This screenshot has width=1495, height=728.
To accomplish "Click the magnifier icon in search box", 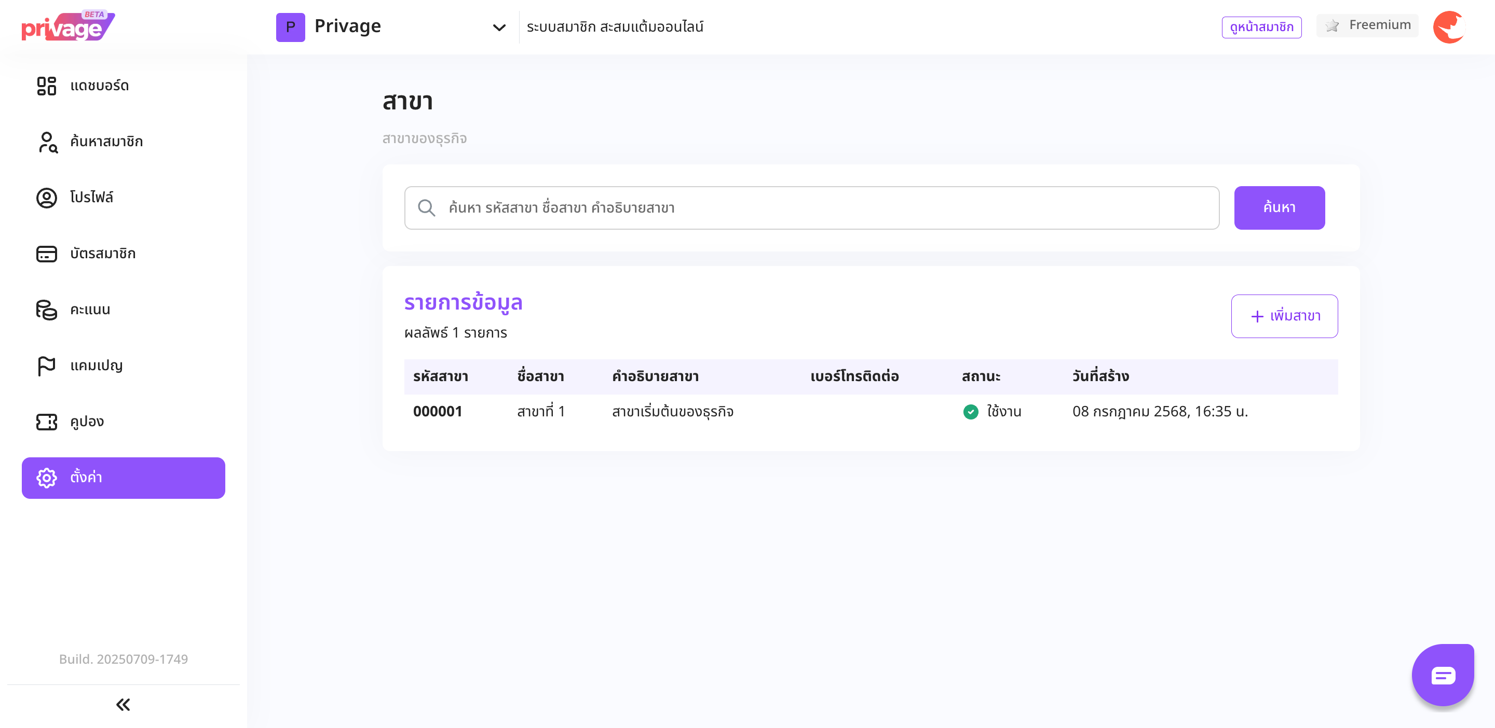I will point(427,208).
